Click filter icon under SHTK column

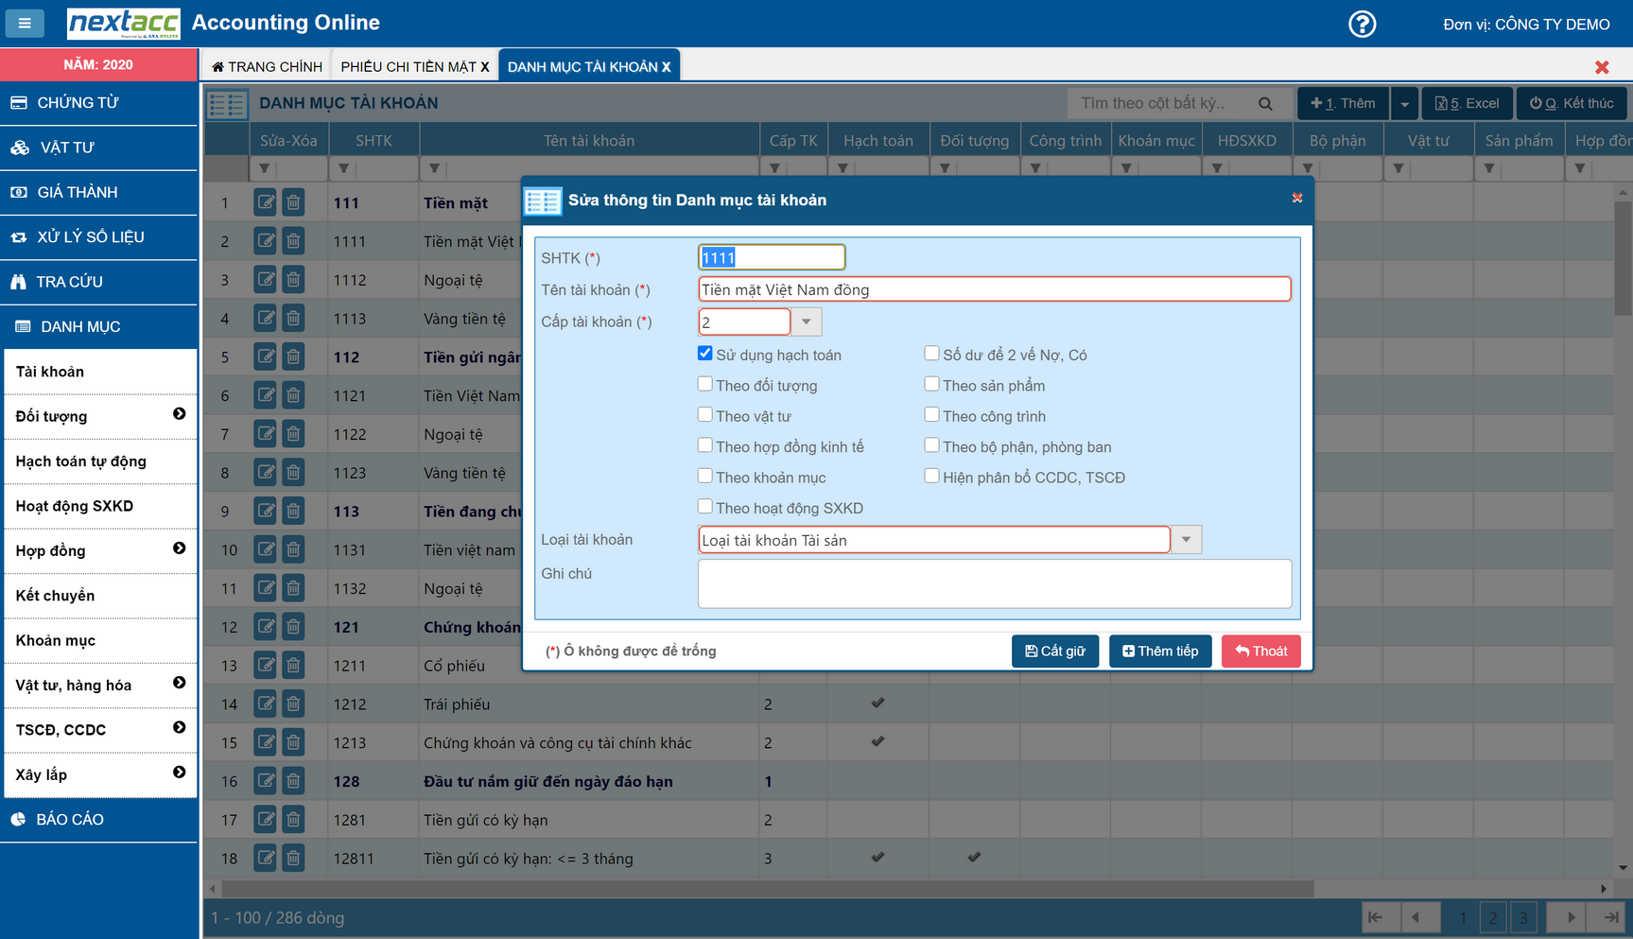coord(343,168)
